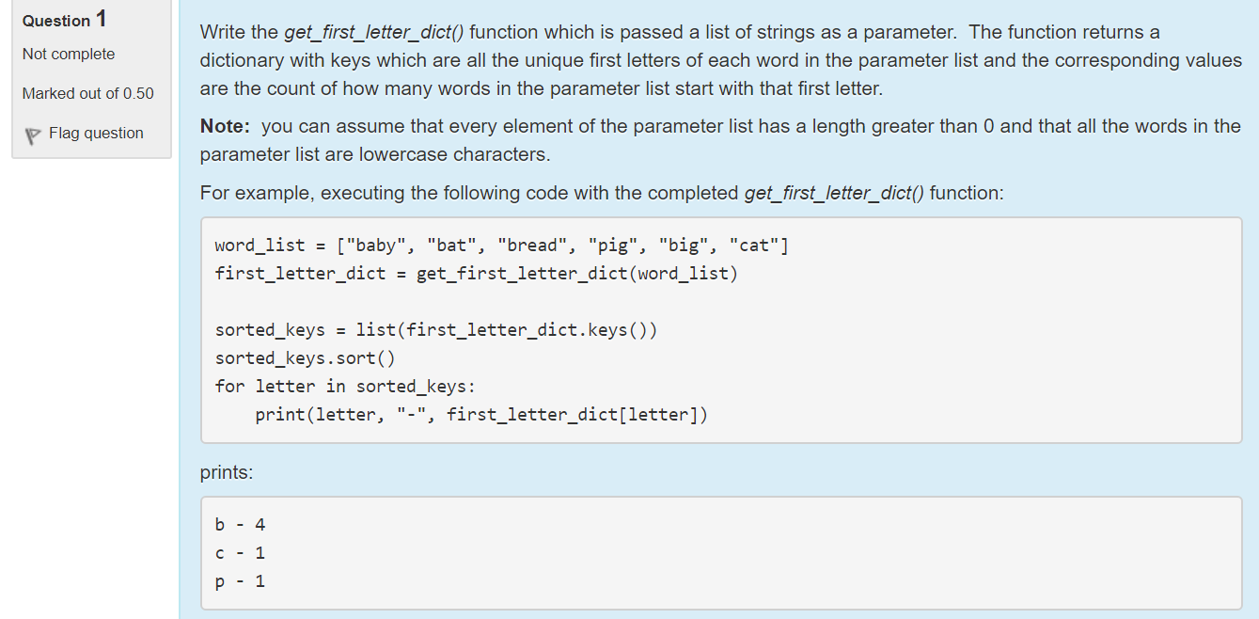Flag this question for review
This screenshot has width=1259, height=619.
coord(95,133)
